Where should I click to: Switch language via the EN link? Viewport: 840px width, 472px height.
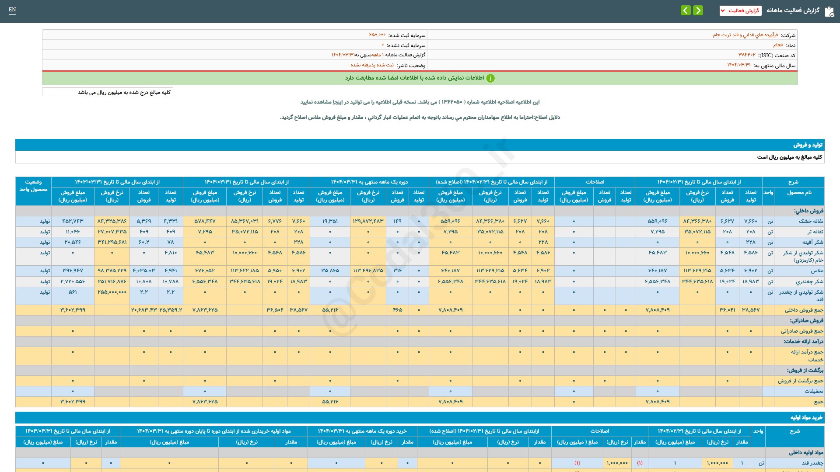pyautogui.click(x=12, y=10)
